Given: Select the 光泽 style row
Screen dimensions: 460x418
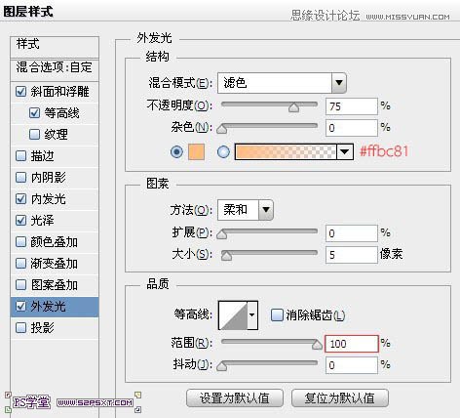Looking at the screenshot, I should point(55,221).
